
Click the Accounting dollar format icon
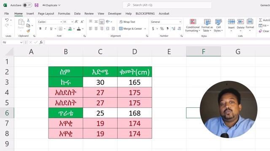[153, 29]
